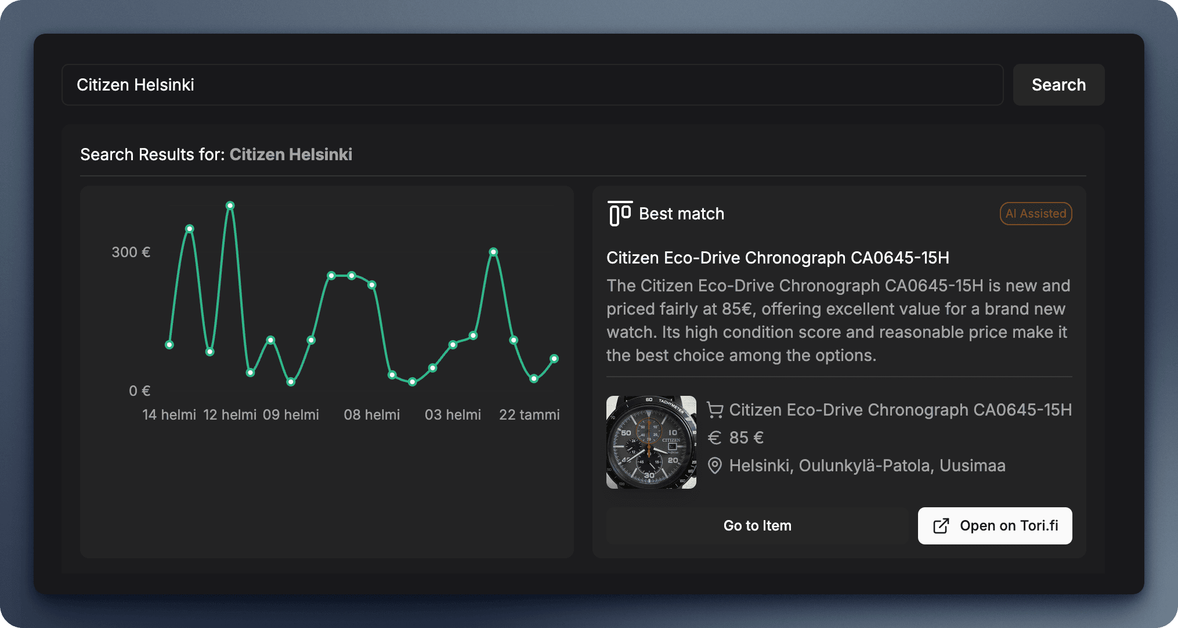Click external link icon on Tori.fi button

pyautogui.click(x=941, y=526)
